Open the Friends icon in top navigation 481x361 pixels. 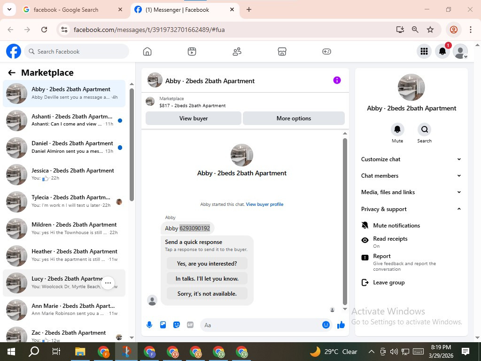pyautogui.click(x=237, y=52)
